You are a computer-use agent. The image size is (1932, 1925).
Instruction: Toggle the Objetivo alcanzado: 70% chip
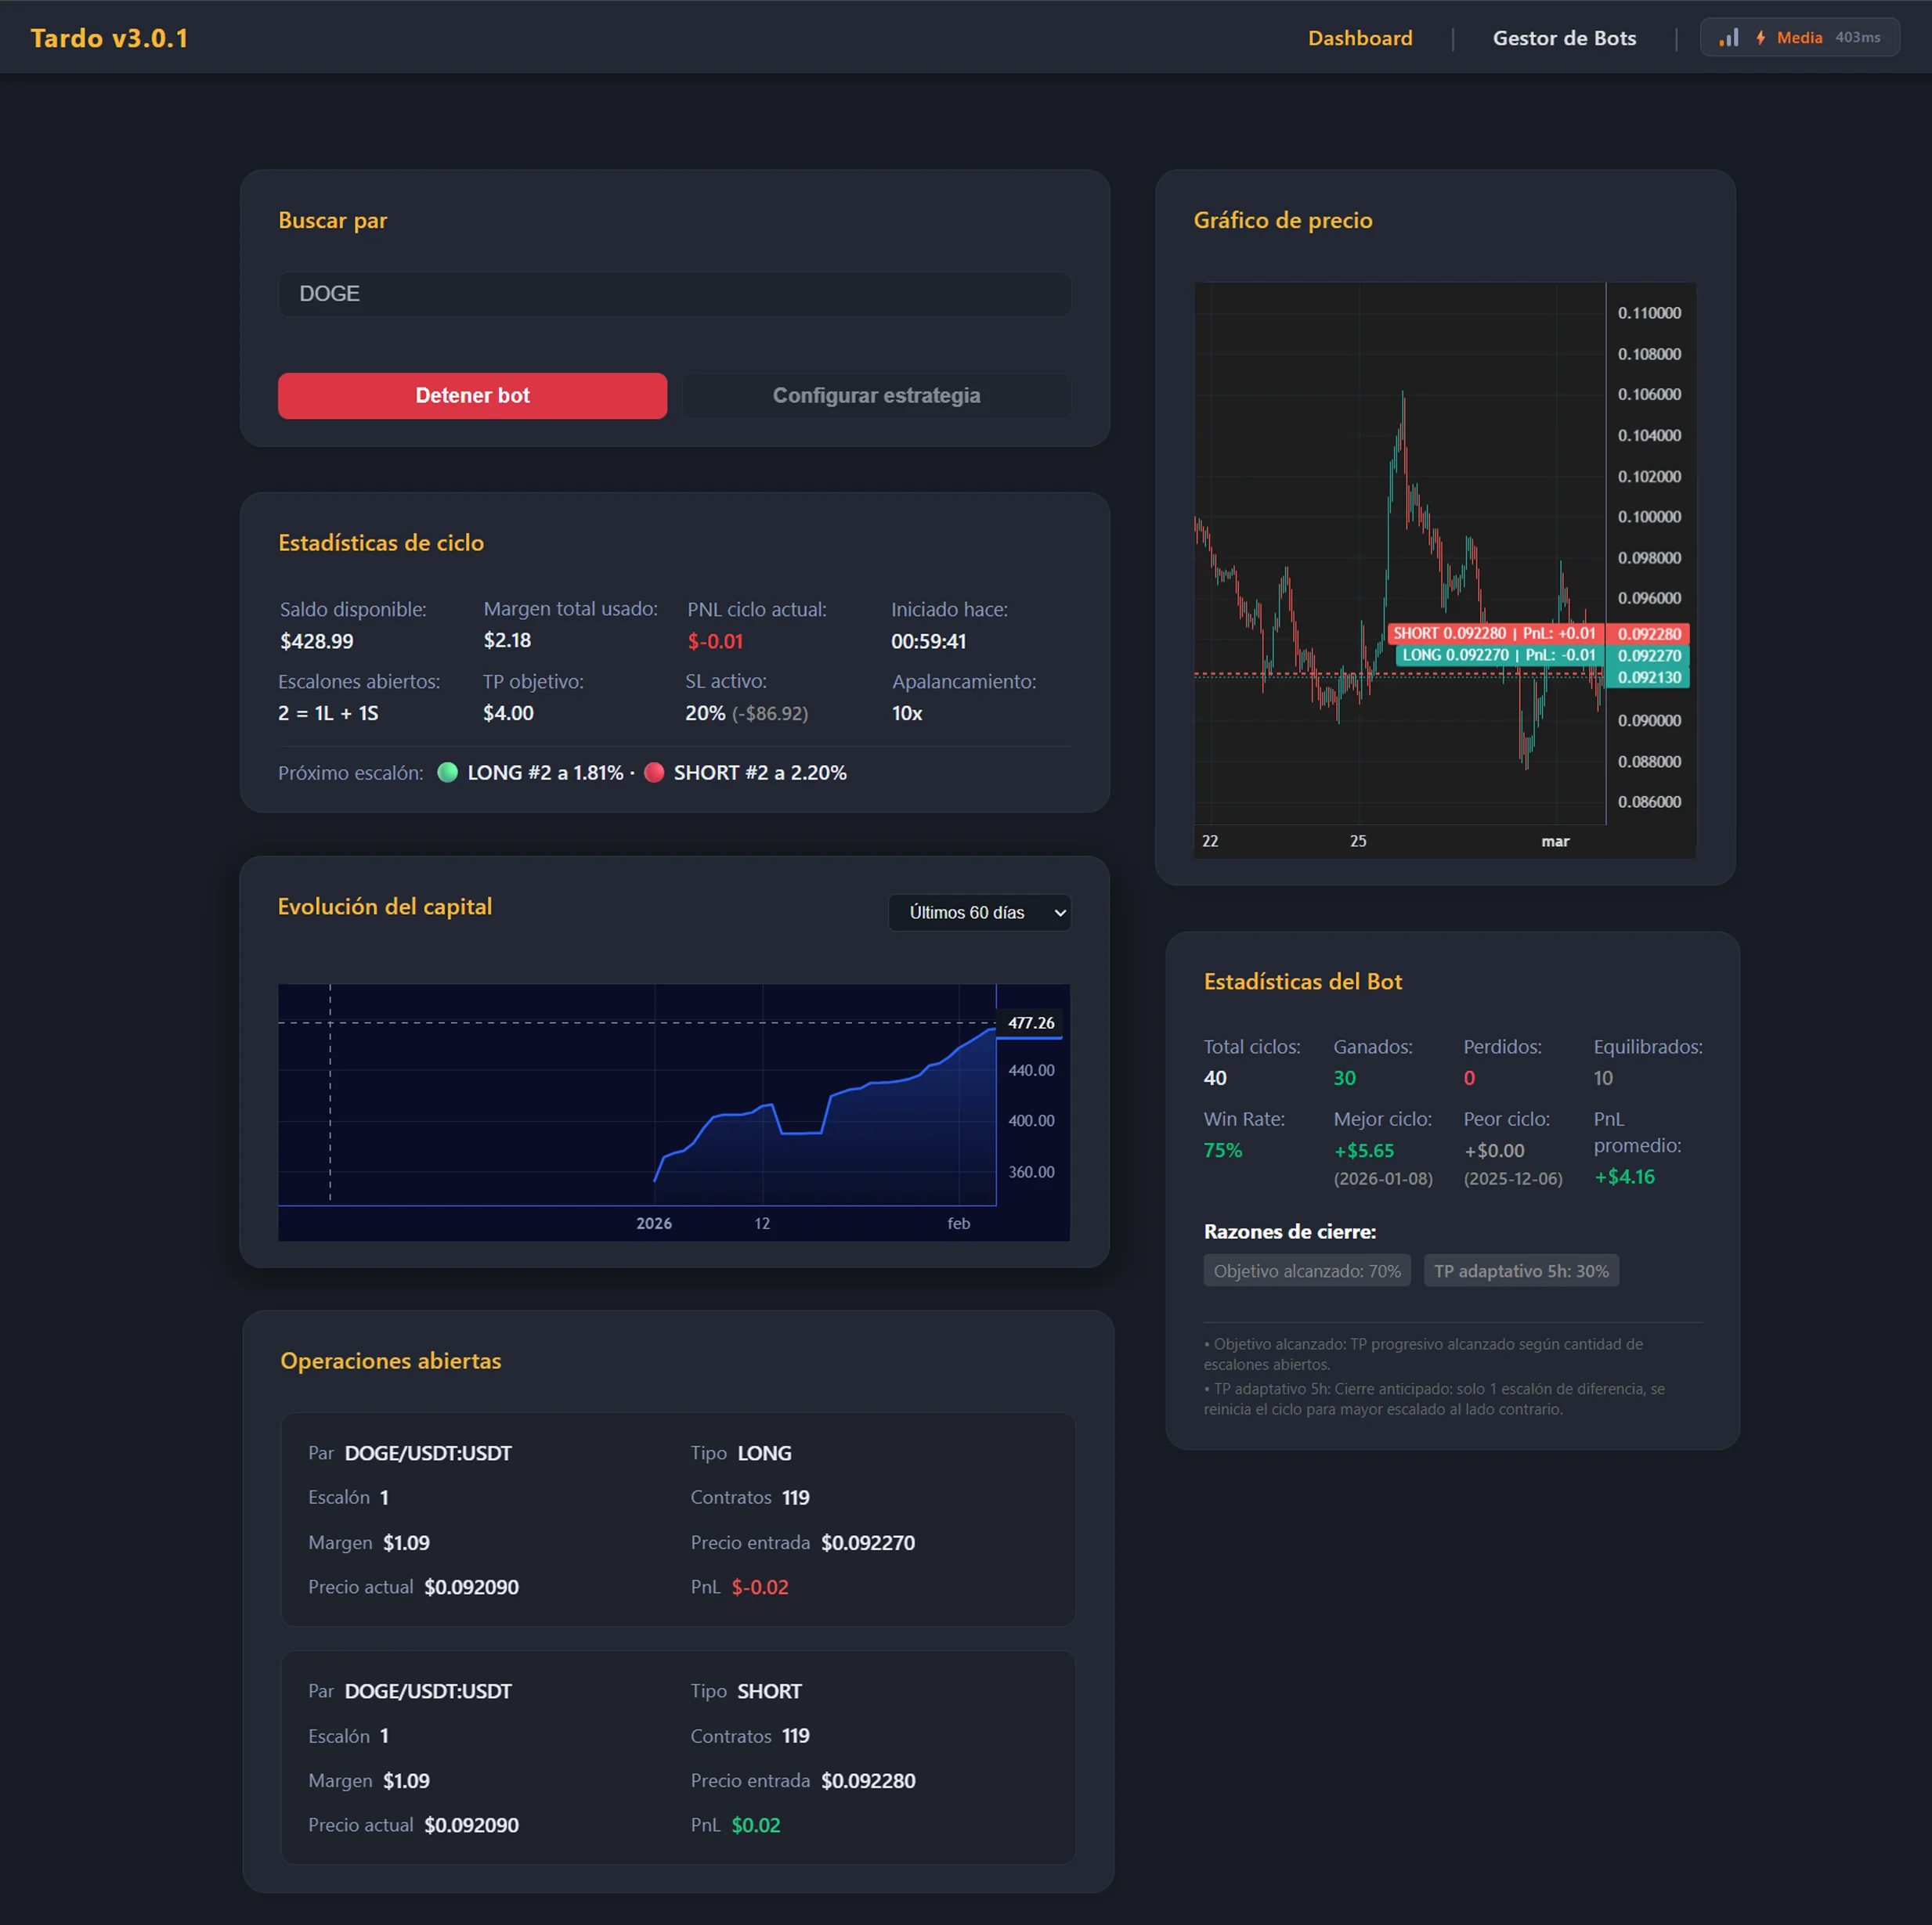click(1306, 1271)
